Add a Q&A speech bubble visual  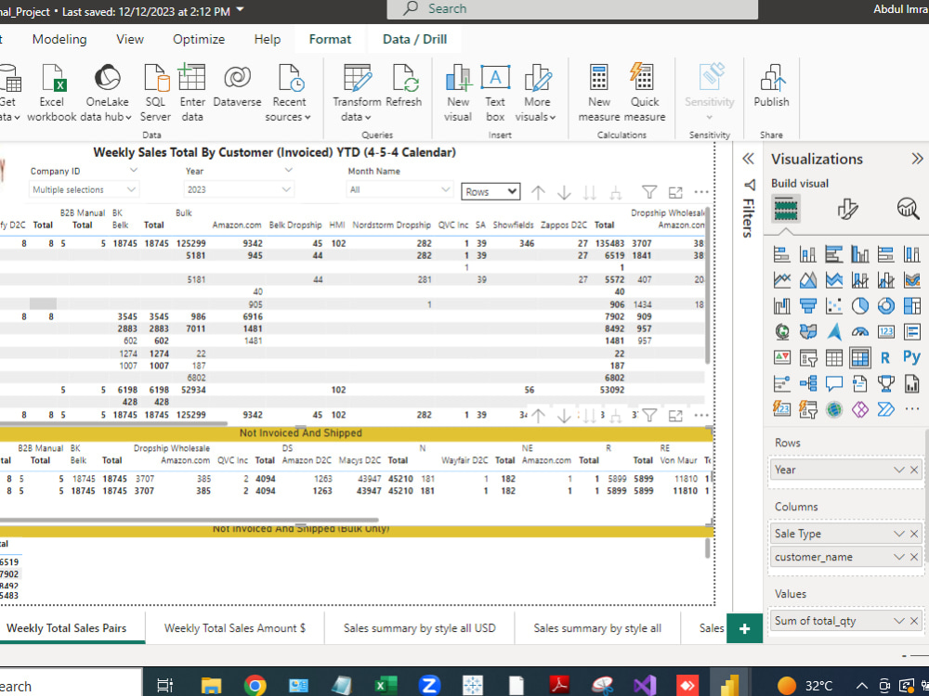833,383
